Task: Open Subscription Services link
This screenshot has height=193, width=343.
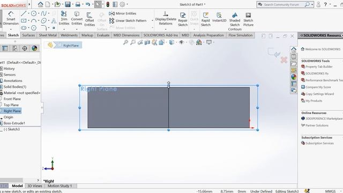Action: [x=319, y=143]
